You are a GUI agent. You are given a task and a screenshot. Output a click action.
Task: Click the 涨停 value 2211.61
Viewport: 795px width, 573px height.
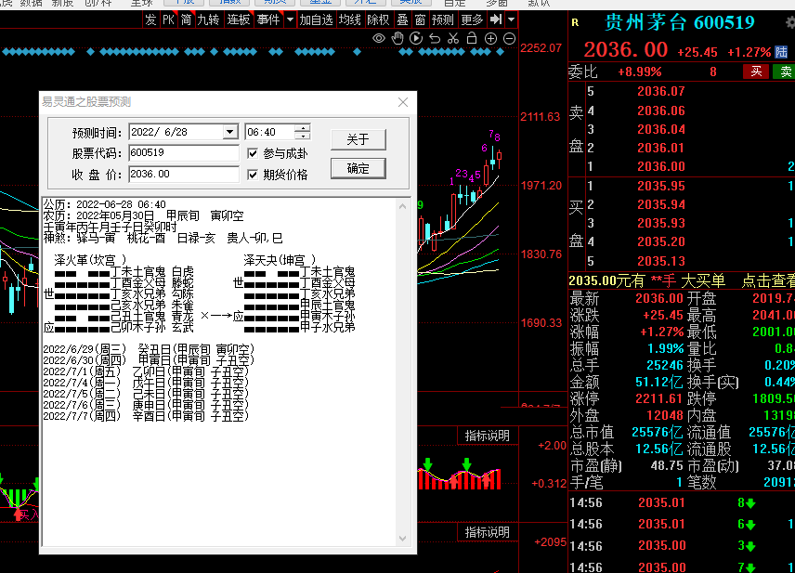659,398
